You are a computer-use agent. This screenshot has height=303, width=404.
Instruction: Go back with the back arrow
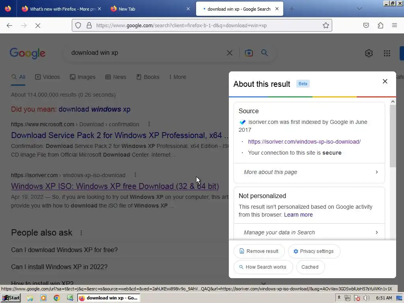point(9,26)
